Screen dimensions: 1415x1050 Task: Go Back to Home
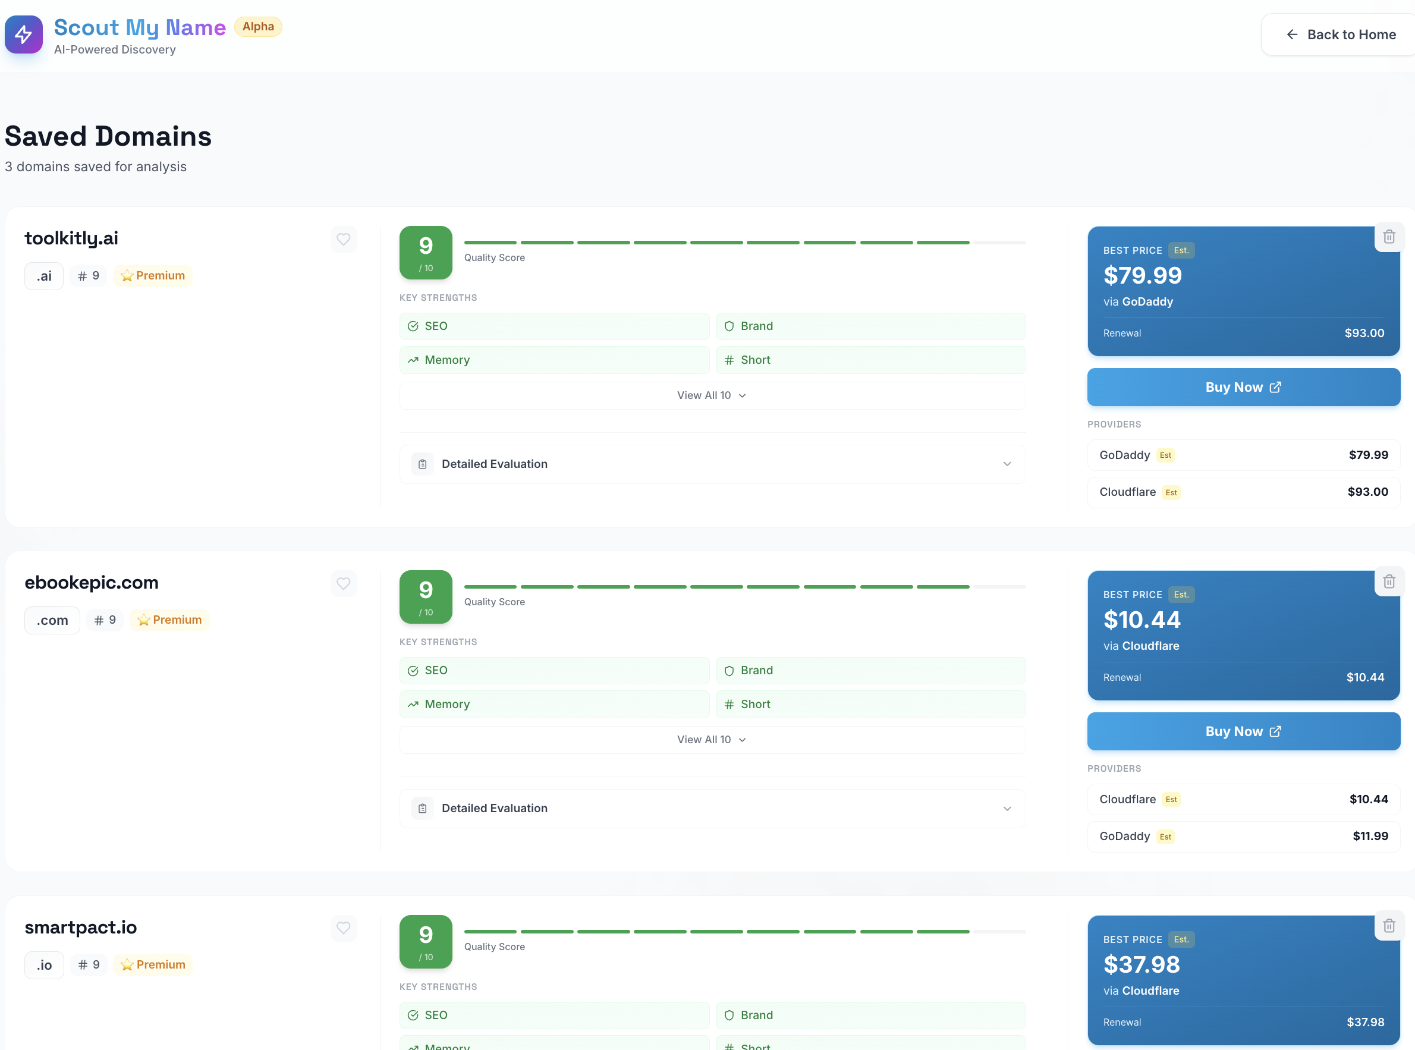[1341, 34]
